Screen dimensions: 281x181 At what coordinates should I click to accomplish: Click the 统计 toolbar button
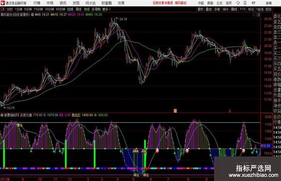coord(226,9)
